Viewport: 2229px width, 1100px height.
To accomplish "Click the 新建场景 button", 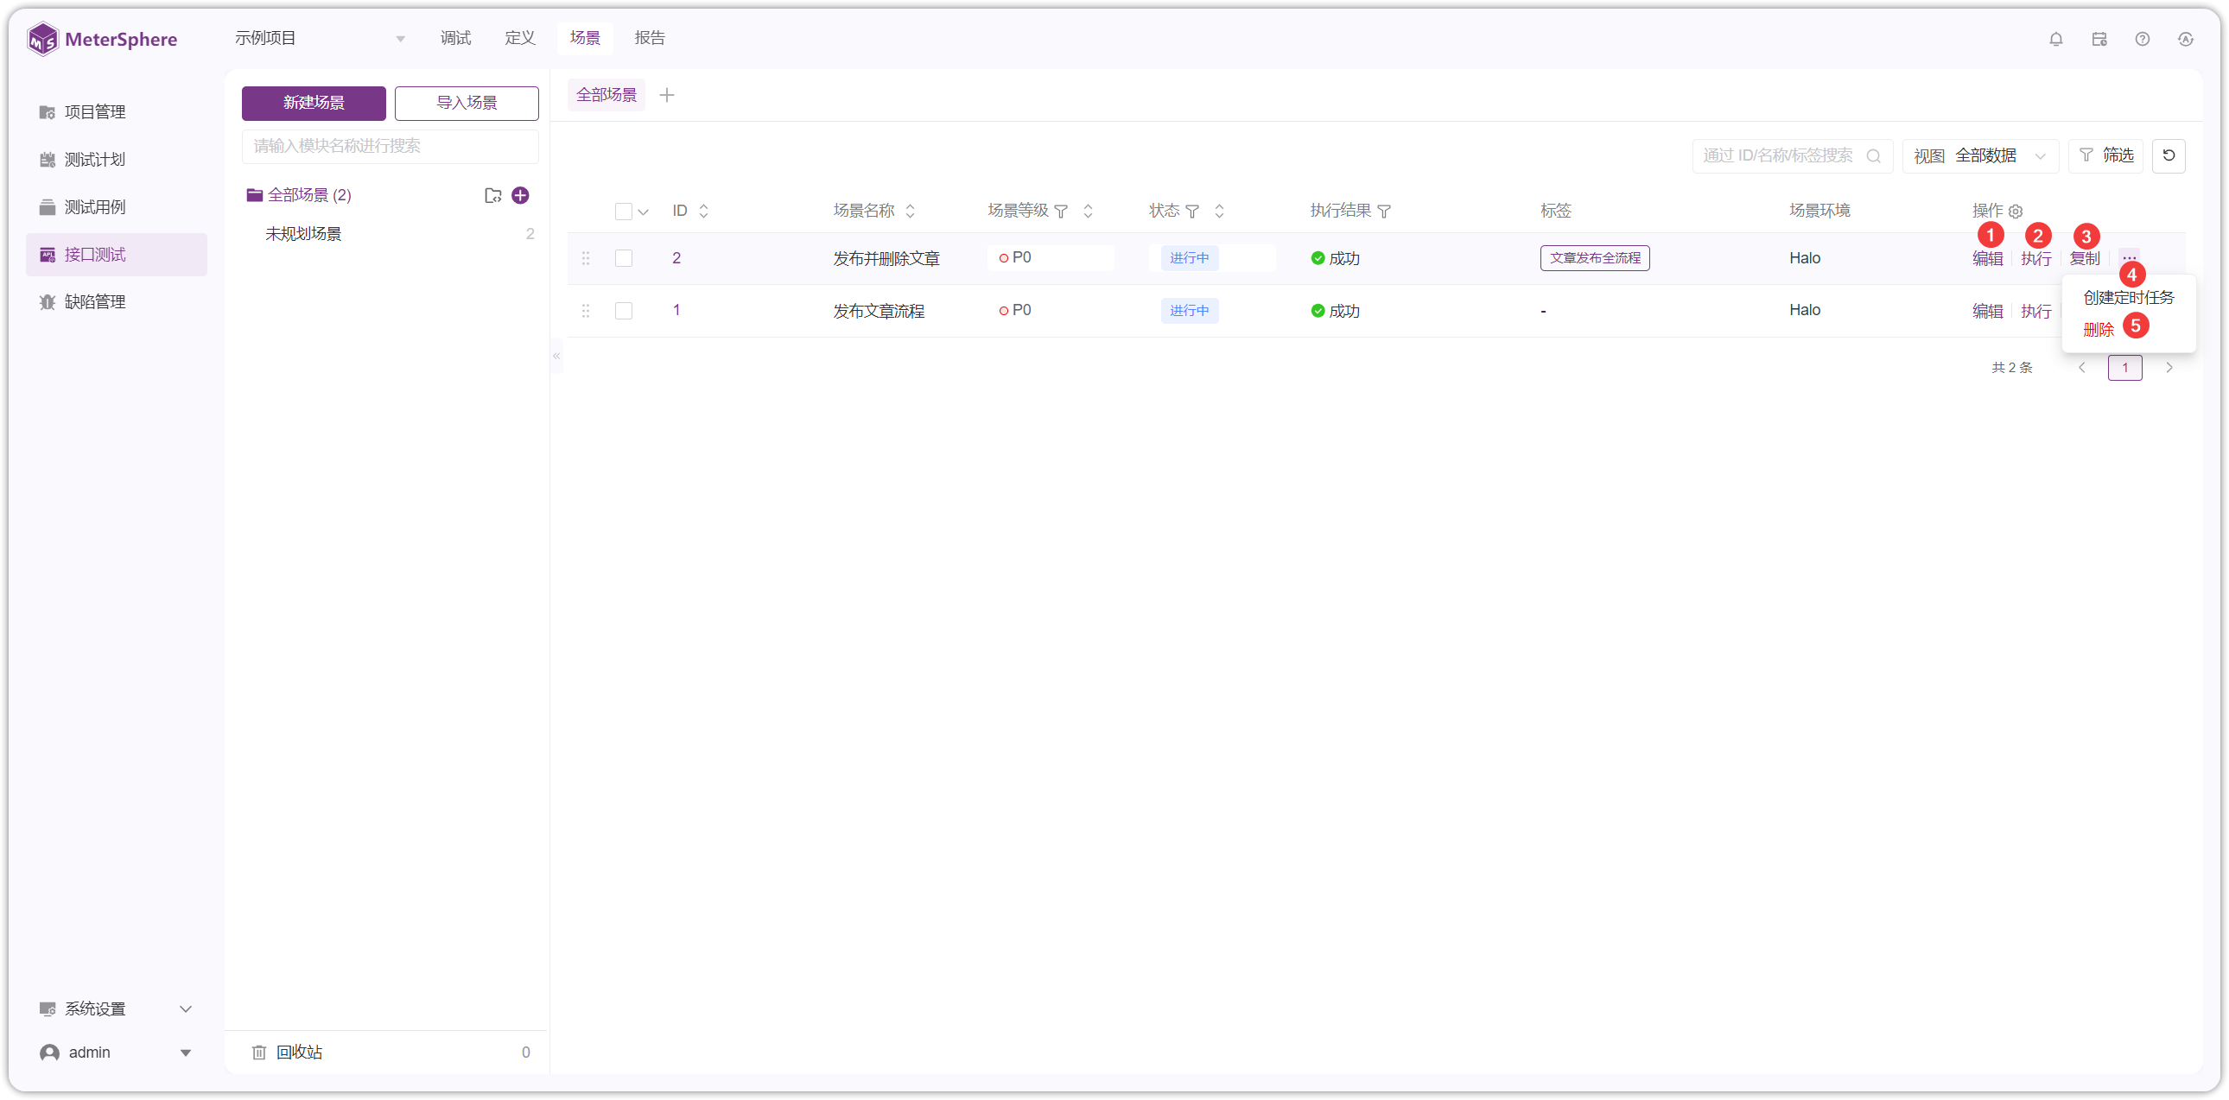I will pyautogui.click(x=314, y=103).
